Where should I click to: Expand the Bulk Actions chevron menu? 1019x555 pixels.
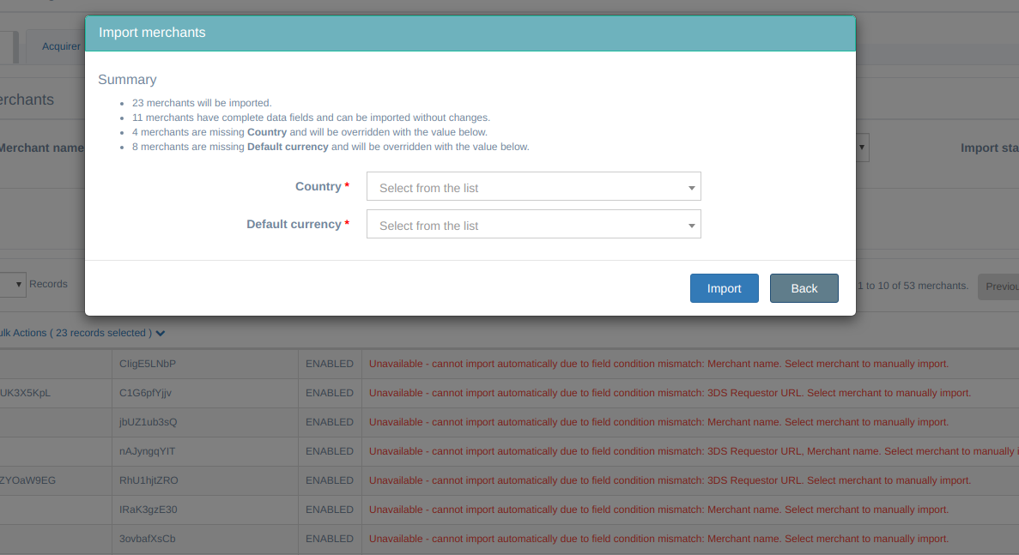(160, 333)
